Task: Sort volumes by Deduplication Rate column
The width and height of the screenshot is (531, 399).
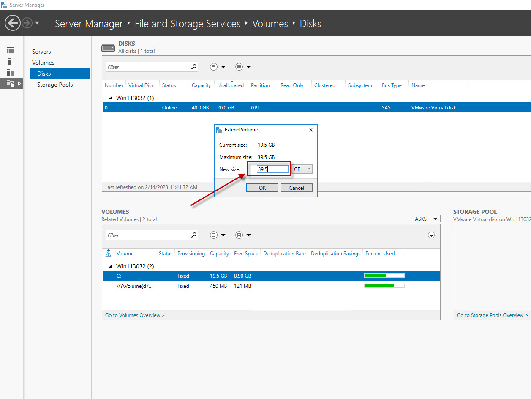Action: tap(284, 254)
